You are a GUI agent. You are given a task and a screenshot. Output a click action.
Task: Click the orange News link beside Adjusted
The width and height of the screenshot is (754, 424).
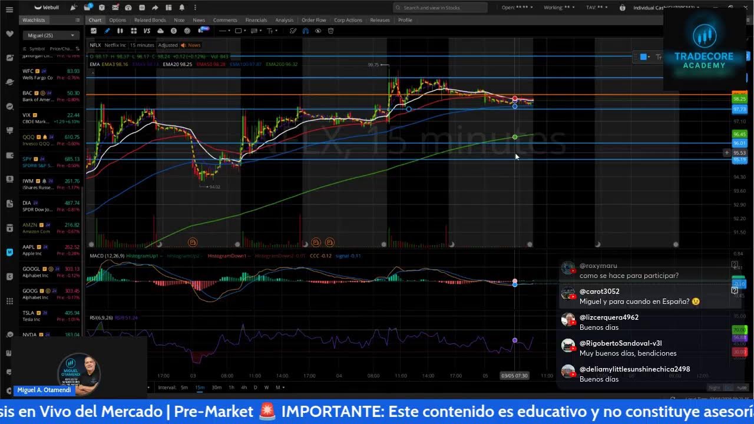pyautogui.click(x=191, y=45)
